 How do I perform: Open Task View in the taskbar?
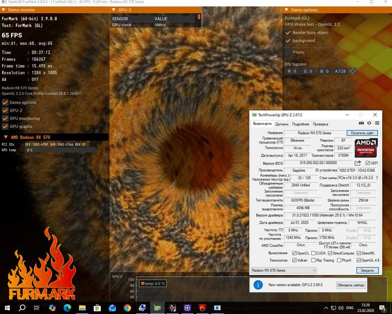37,307
